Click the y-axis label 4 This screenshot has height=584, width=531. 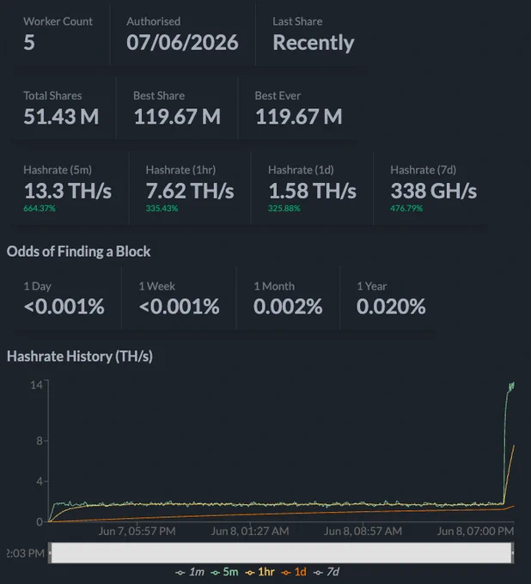click(x=40, y=482)
